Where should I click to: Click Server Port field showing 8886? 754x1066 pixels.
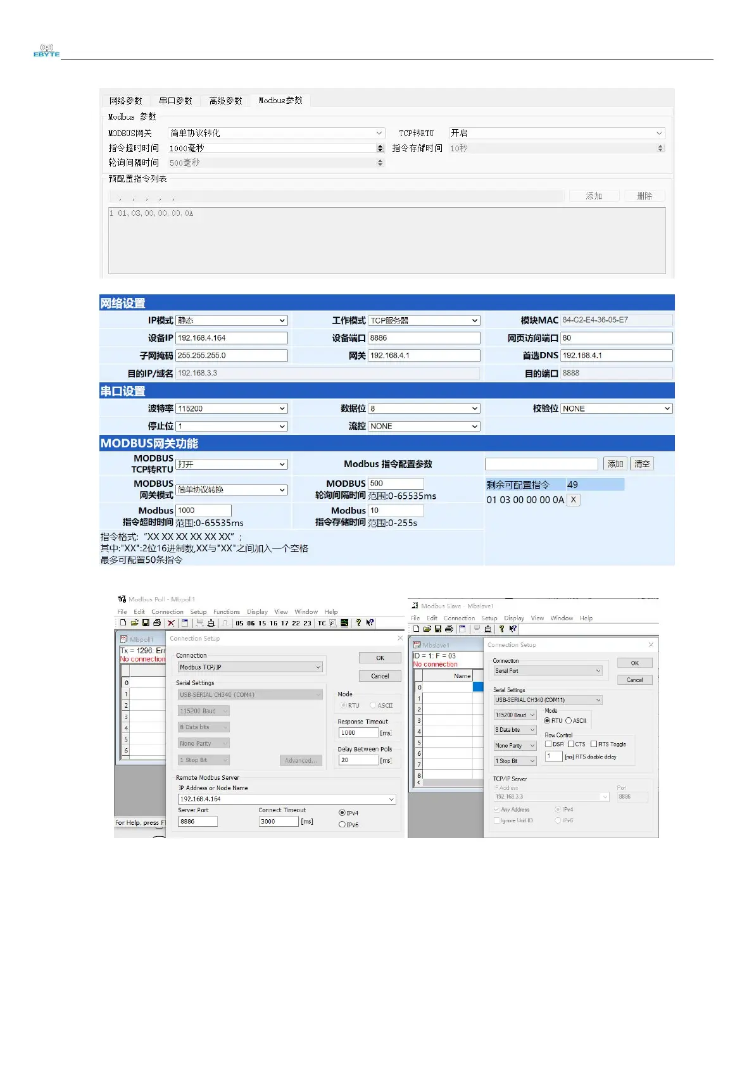click(198, 821)
